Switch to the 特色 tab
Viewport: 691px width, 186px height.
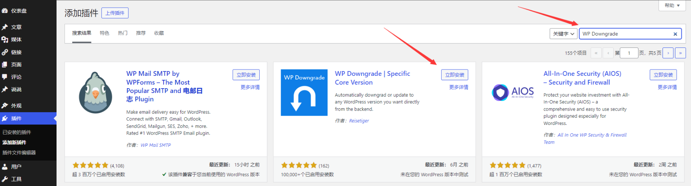(105, 33)
